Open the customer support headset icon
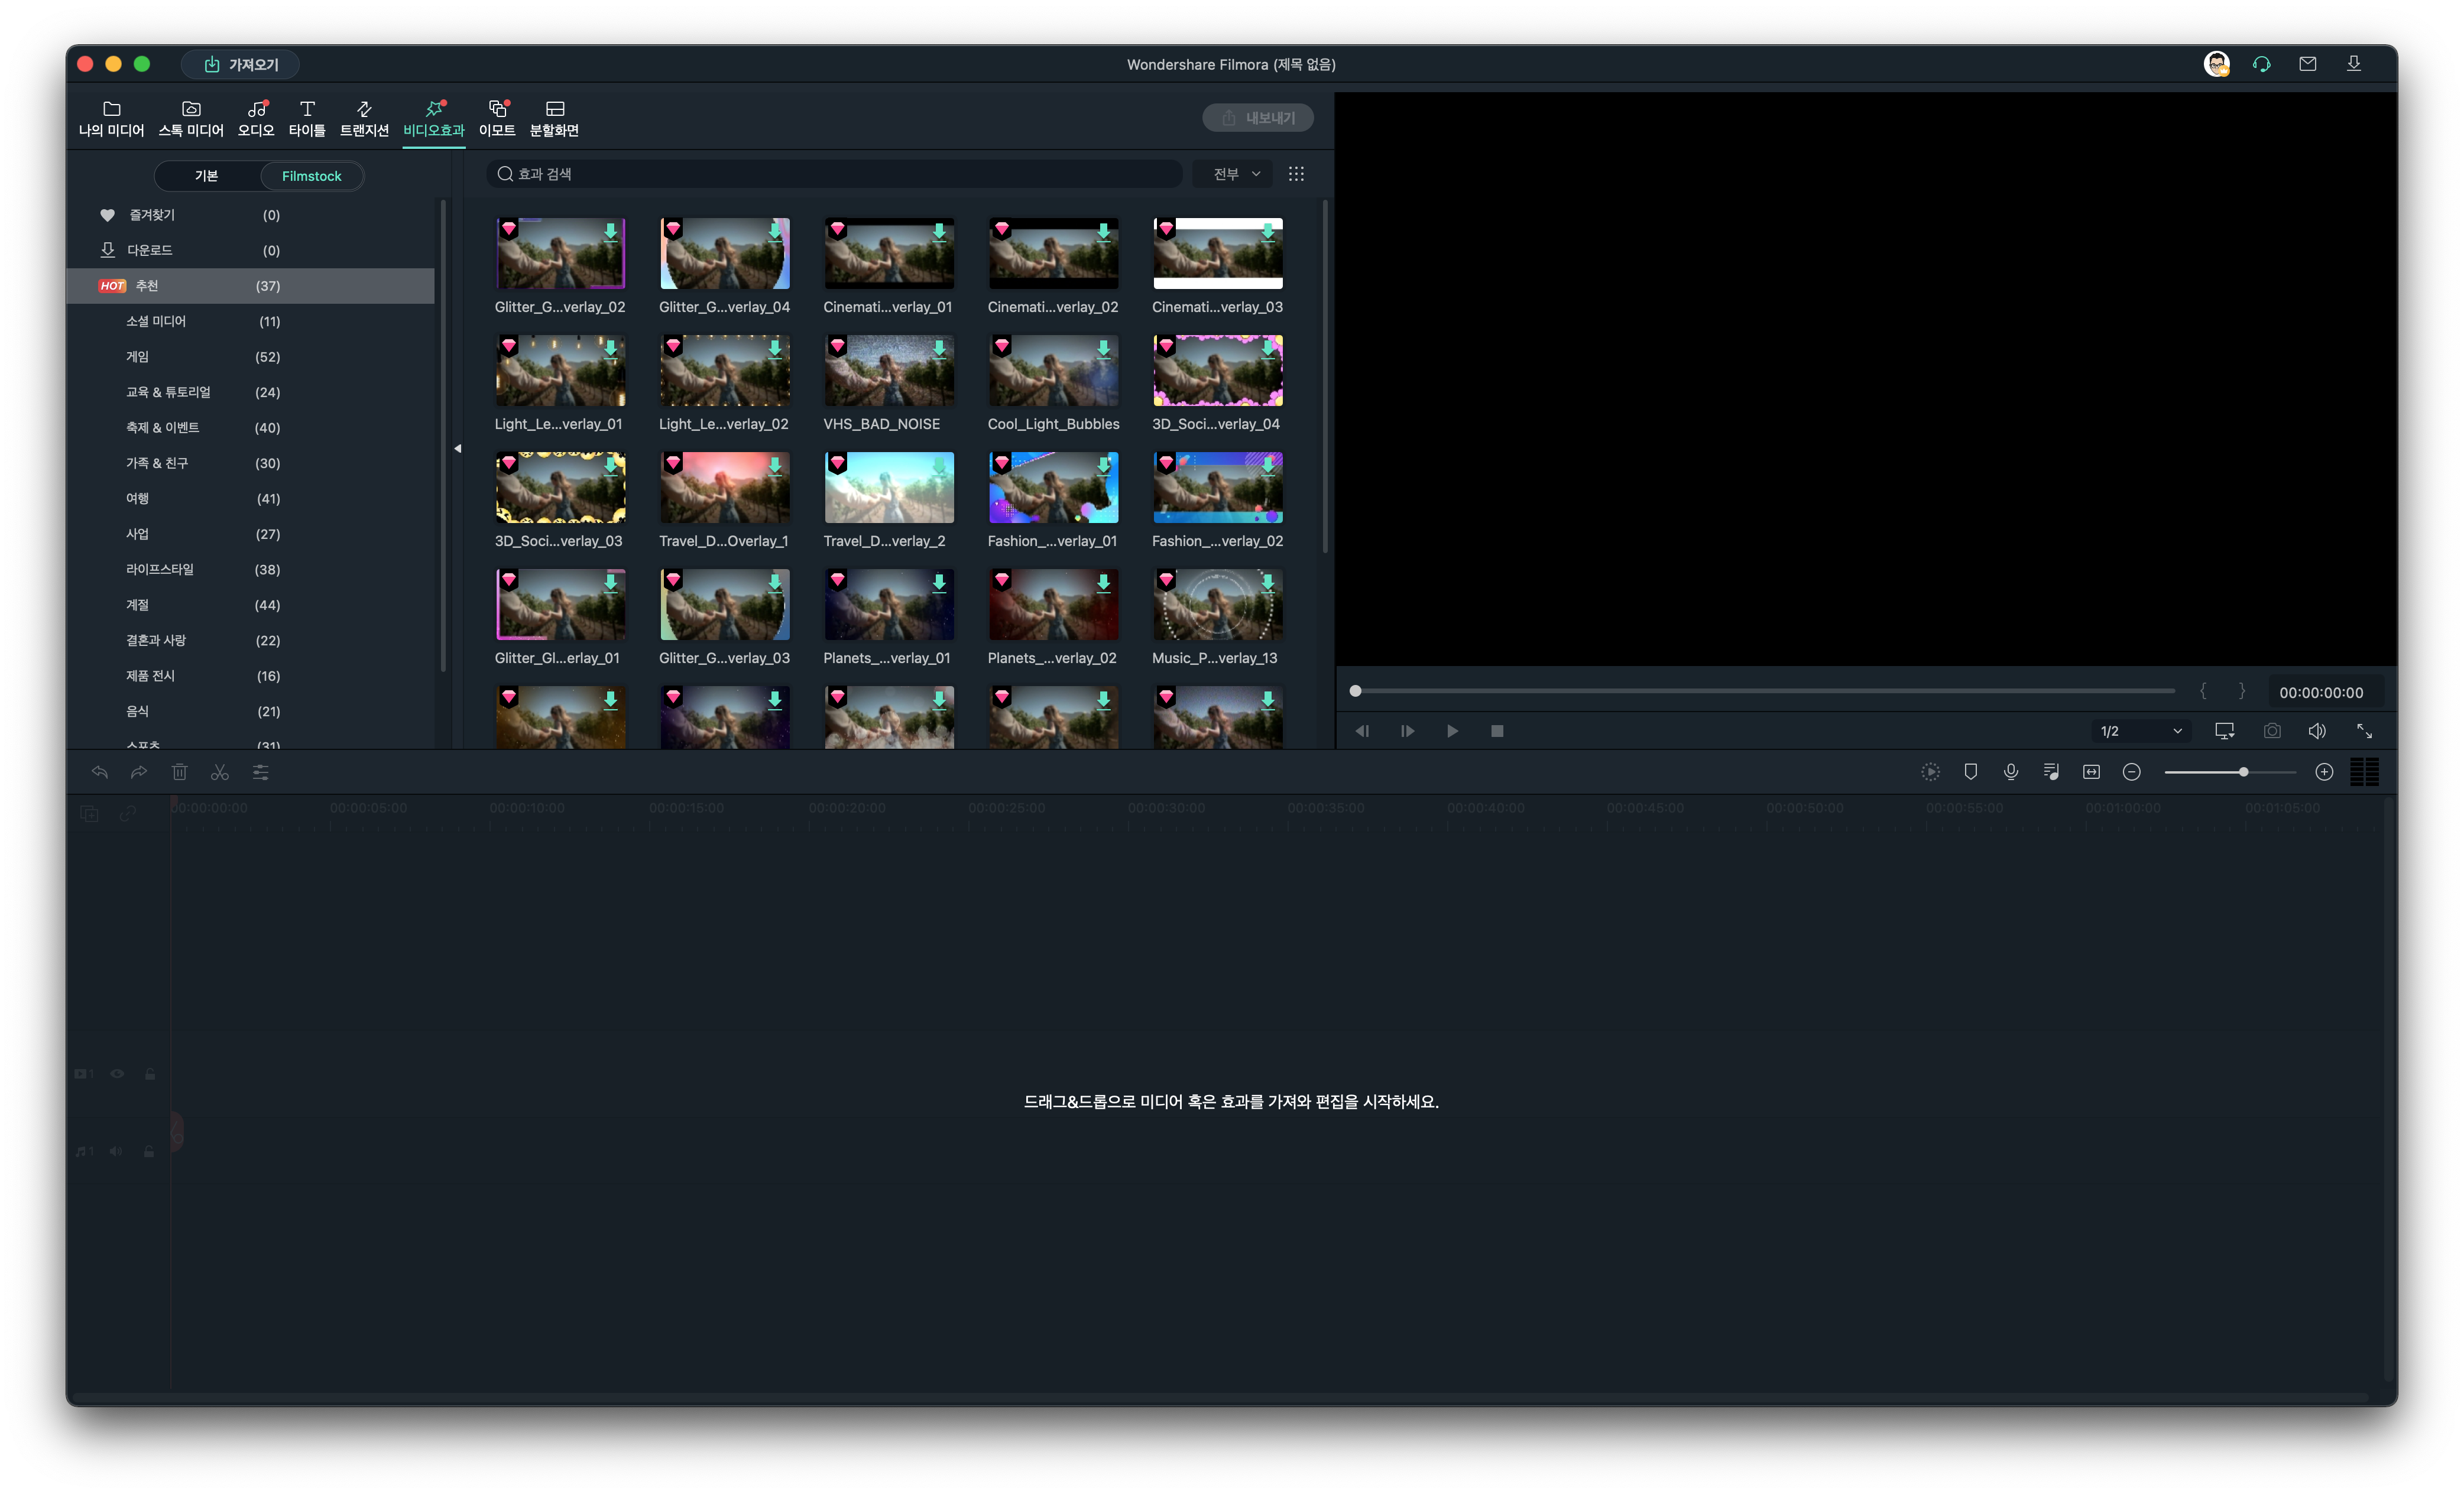 2261,64
